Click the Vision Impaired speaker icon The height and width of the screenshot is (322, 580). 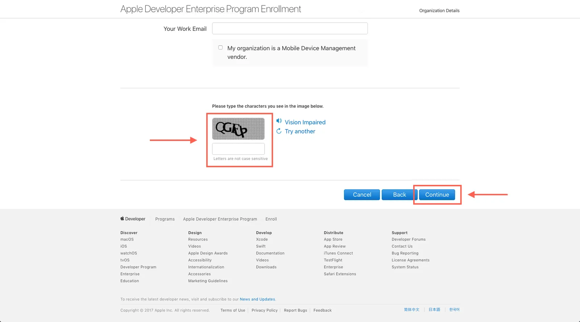click(279, 121)
